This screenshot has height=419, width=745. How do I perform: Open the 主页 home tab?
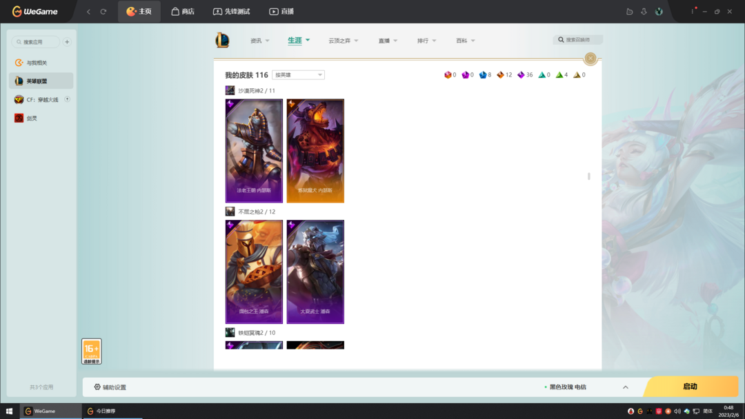[x=139, y=12]
